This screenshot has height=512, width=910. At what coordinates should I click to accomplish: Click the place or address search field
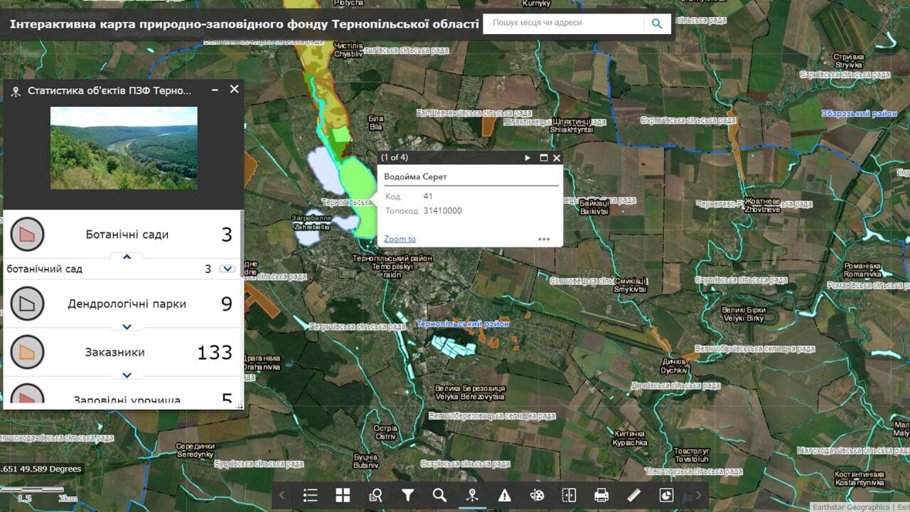point(563,23)
